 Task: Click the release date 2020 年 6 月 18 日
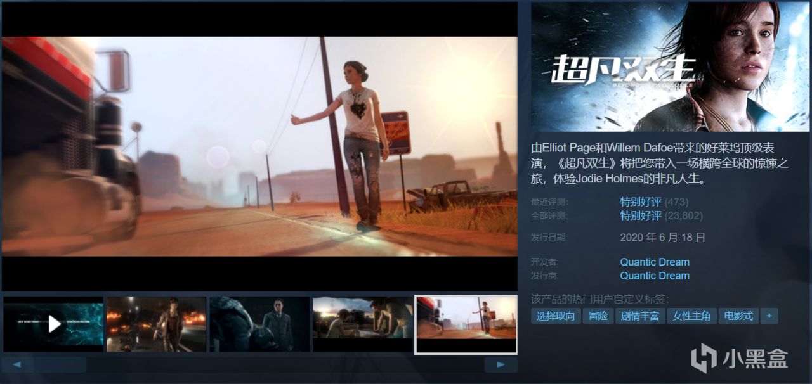coord(663,238)
